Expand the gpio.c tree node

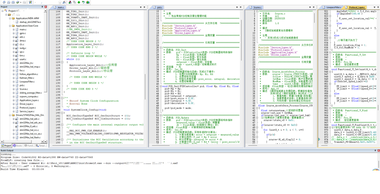click(13, 34)
